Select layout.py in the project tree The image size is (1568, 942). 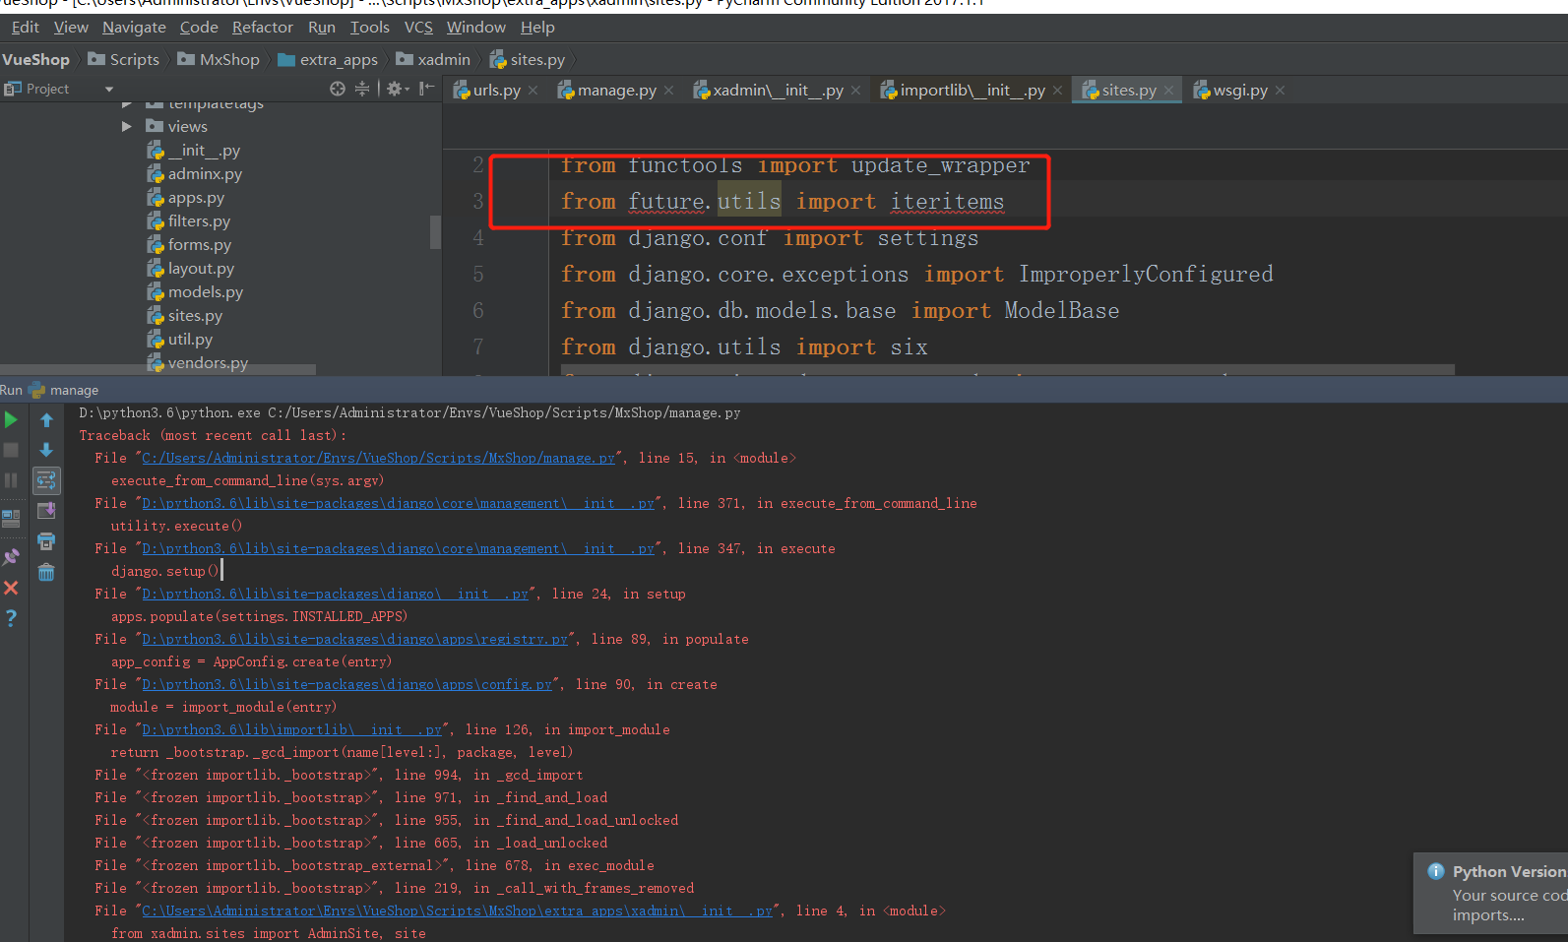pos(201,269)
